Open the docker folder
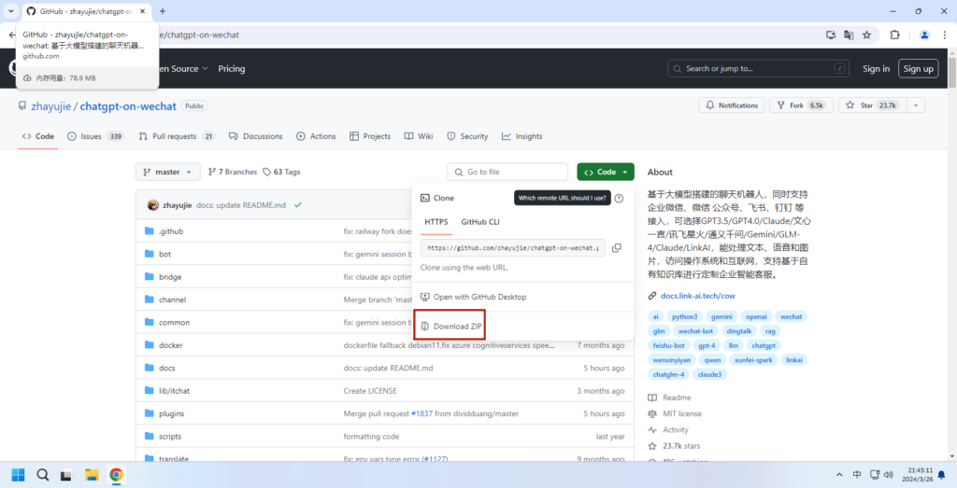Screen dimensions: 957x488 [171, 345]
